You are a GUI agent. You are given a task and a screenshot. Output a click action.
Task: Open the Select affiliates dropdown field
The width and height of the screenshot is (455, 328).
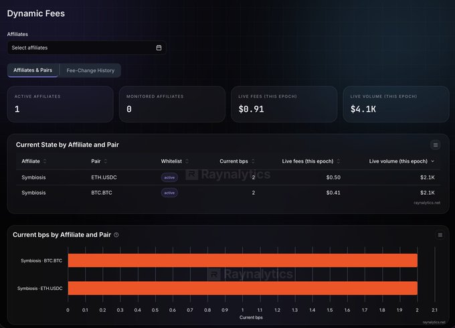(86, 48)
